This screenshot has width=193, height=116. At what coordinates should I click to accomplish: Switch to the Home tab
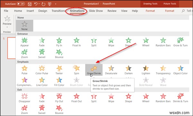tap(18, 11)
